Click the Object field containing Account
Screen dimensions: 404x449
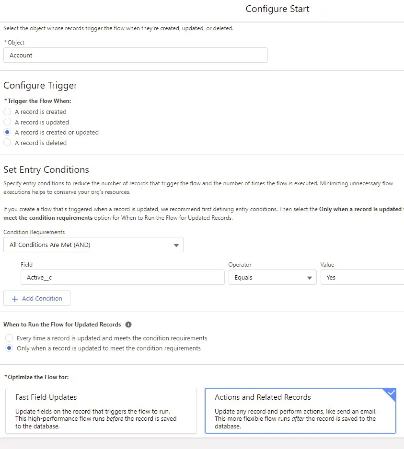(x=135, y=55)
